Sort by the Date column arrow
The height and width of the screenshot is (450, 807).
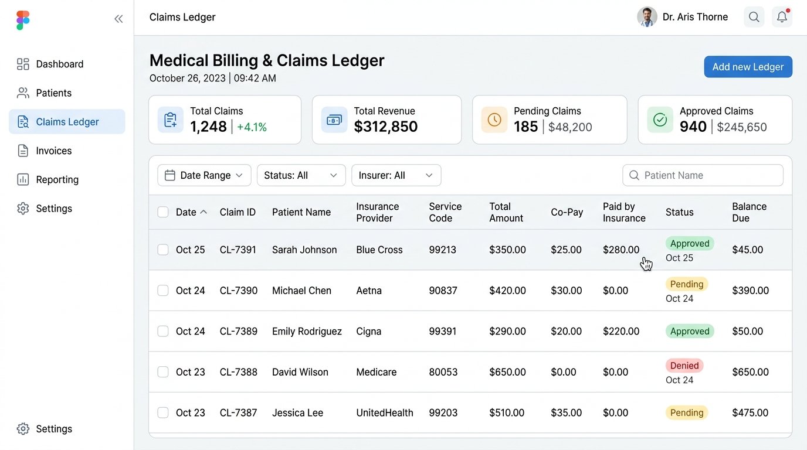coord(204,212)
